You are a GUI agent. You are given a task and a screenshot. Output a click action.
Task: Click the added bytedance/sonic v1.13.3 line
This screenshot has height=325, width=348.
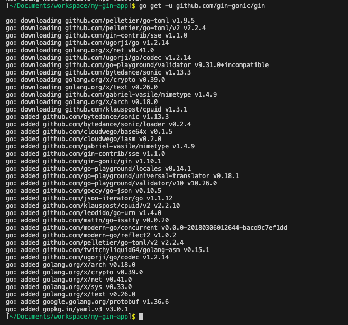[87, 117]
